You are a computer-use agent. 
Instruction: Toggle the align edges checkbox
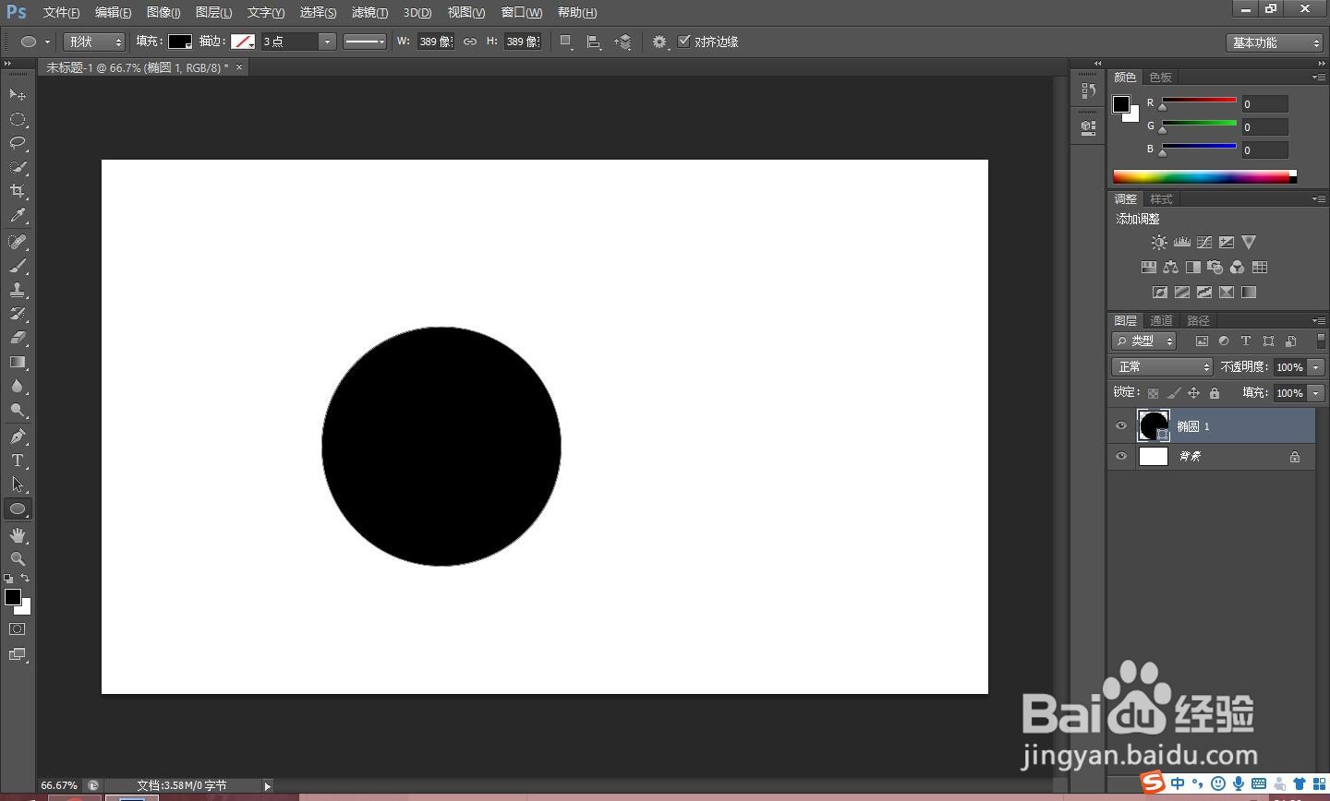684,42
